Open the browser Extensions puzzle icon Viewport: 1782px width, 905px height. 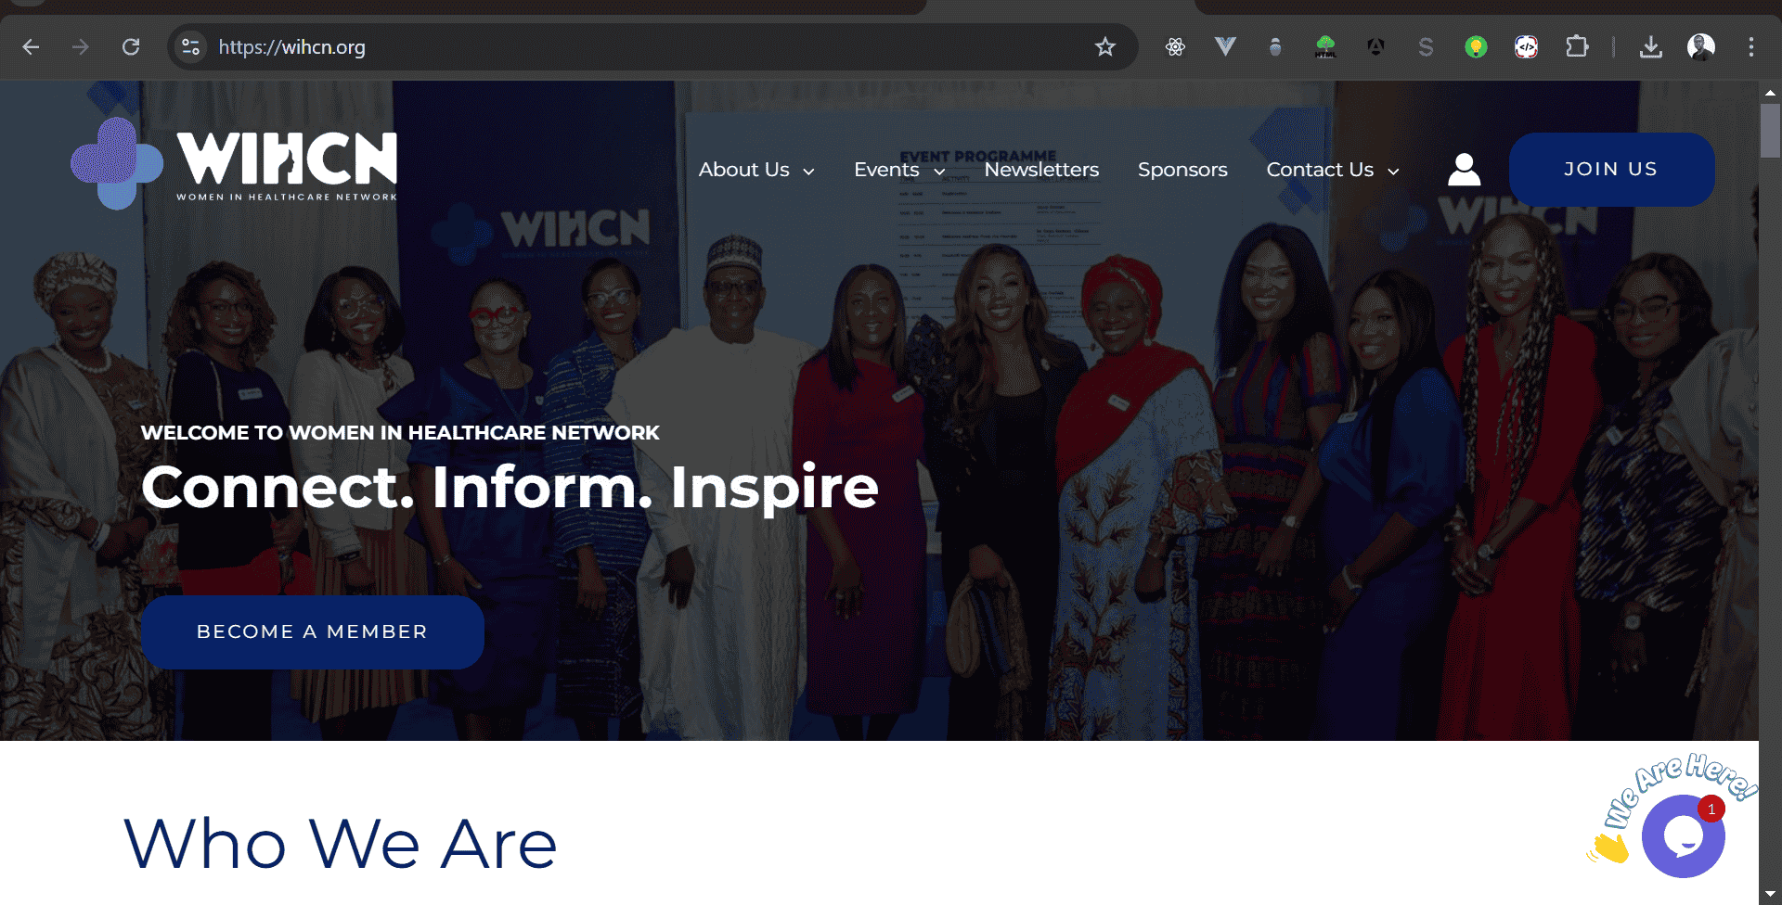pyautogui.click(x=1576, y=46)
